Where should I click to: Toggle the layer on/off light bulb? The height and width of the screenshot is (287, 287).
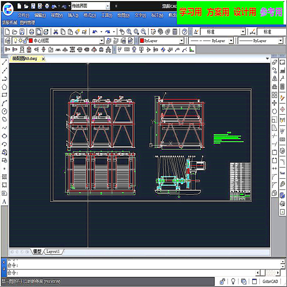coord(16,41)
